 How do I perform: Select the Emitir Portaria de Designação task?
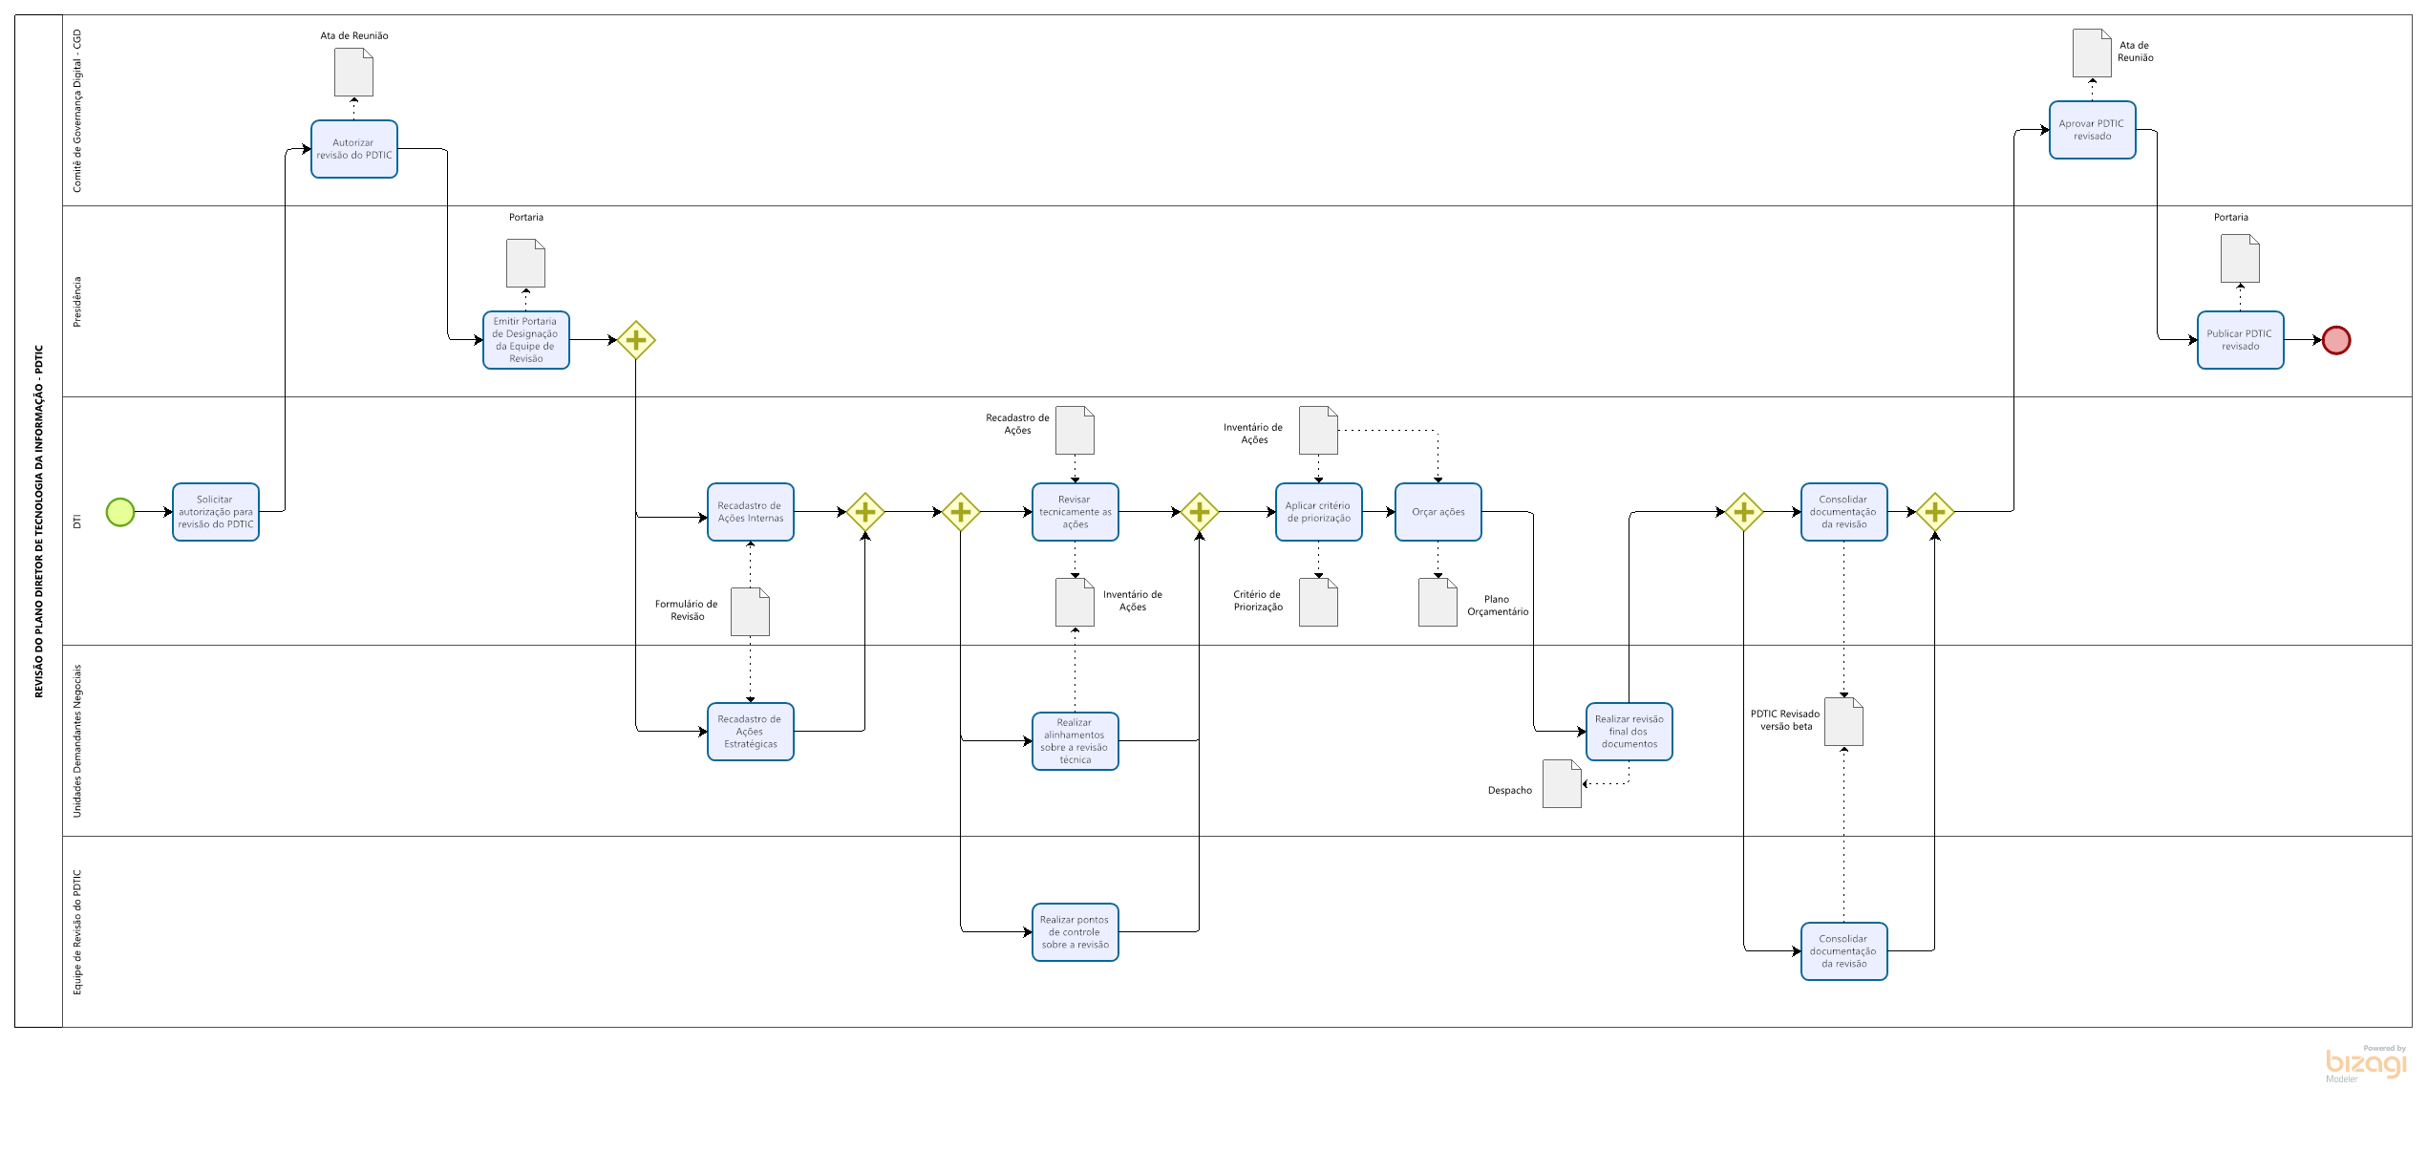pos(526,340)
